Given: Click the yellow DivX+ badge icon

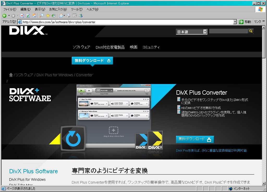Looking at the screenshot, I should (x=155, y=140).
